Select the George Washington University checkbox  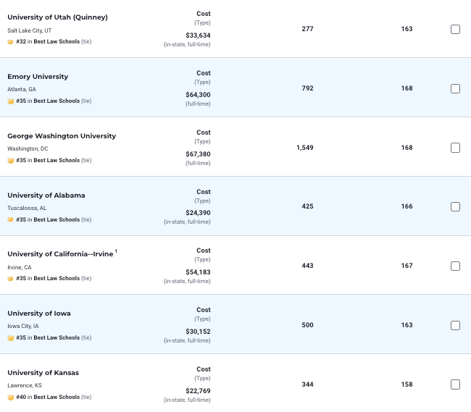(x=455, y=148)
